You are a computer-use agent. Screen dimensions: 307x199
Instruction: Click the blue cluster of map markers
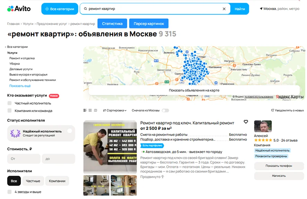(195, 68)
